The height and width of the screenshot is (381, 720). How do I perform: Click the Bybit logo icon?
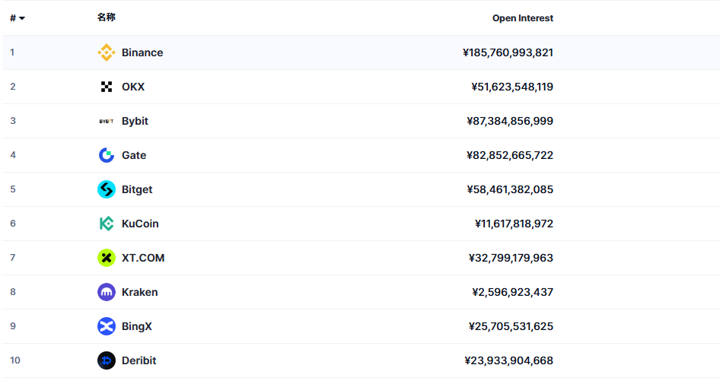(107, 121)
